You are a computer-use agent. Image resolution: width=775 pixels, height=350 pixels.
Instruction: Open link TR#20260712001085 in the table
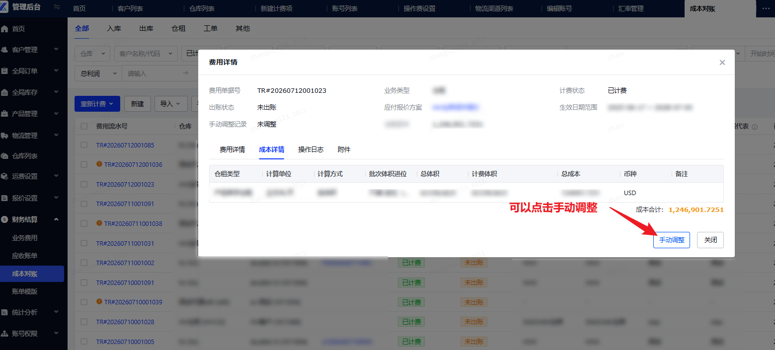pyautogui.click(x=125, y=145)
